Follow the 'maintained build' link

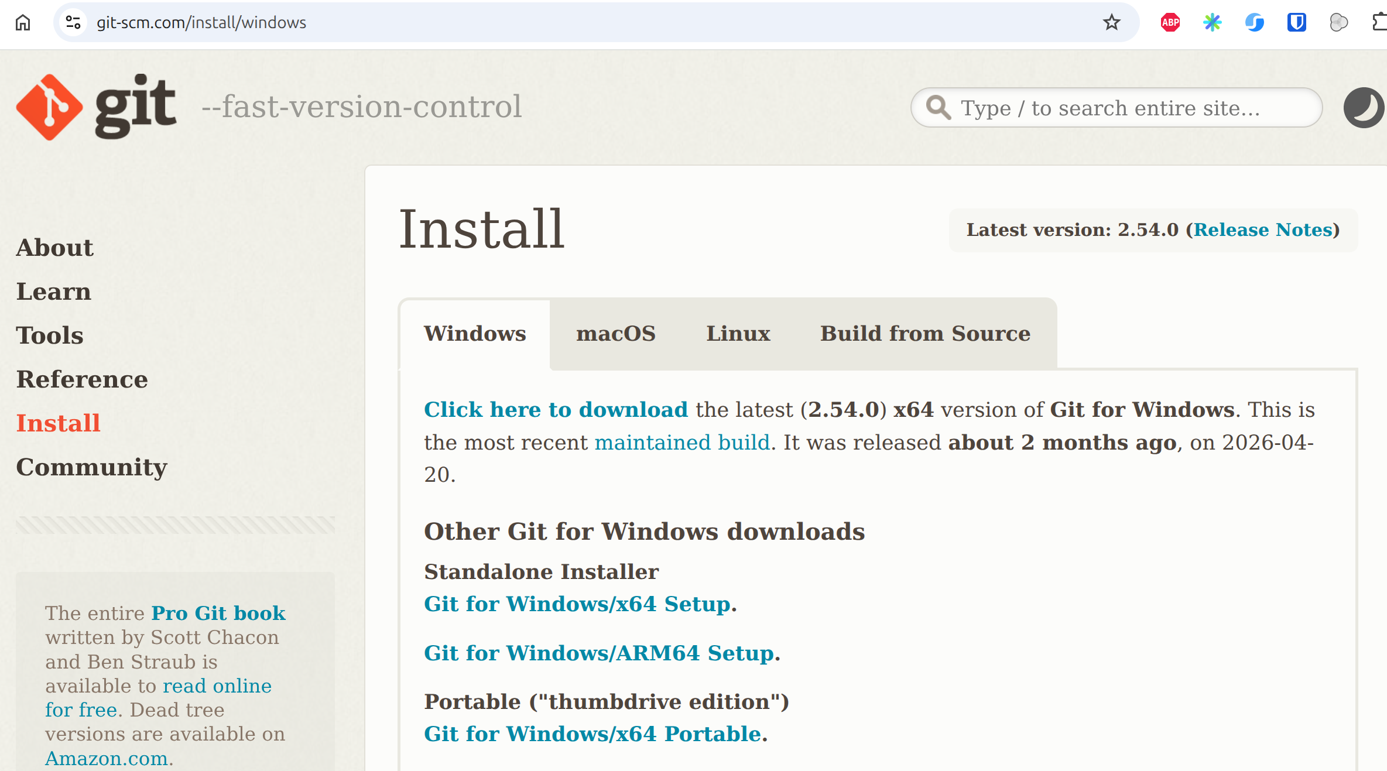(682, 443)
